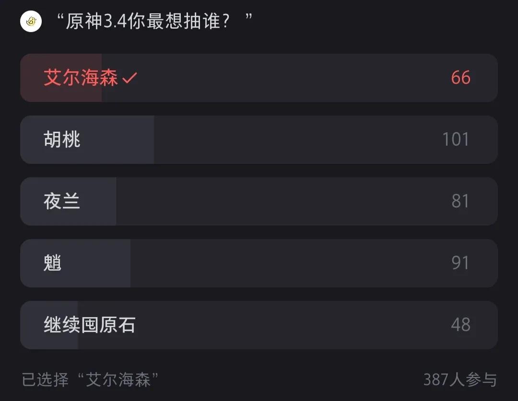Select the 胡桃 poll option label

point(62,139)
